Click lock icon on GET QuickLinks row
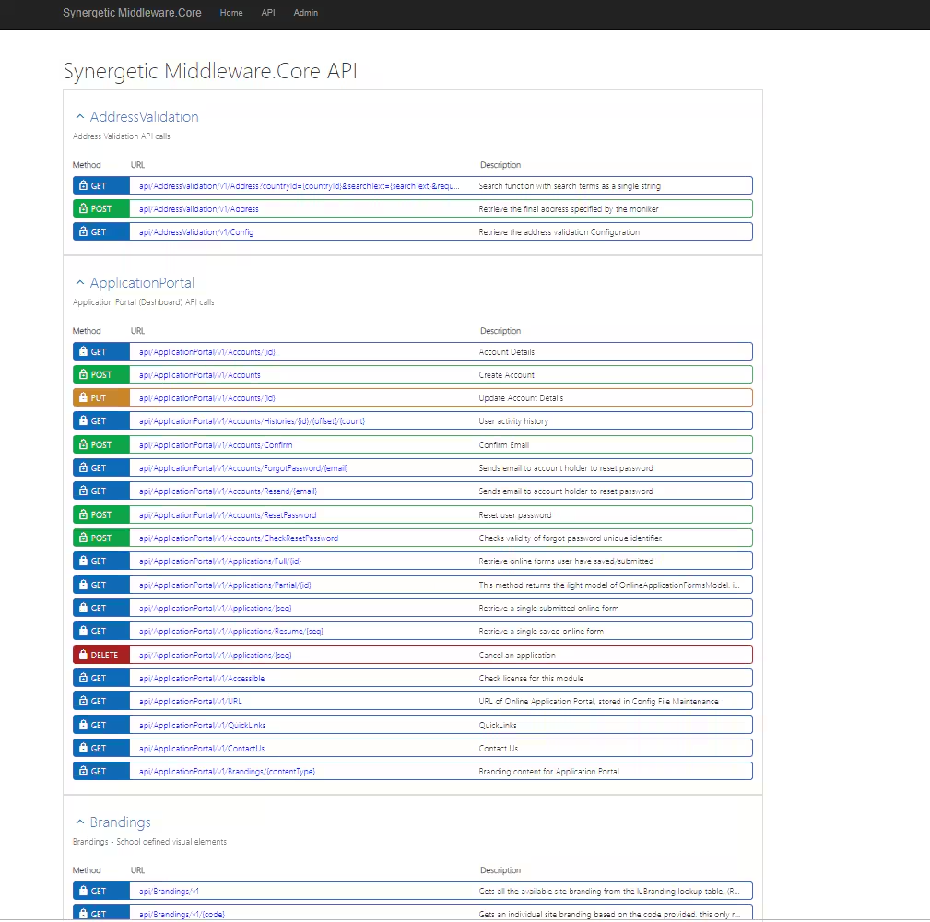930x922 pixels. coord(83,725)
